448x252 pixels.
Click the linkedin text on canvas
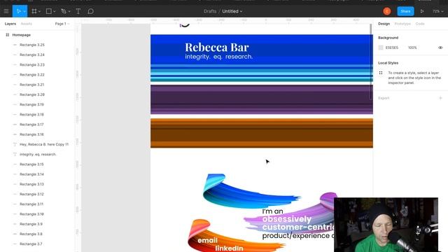229,248
